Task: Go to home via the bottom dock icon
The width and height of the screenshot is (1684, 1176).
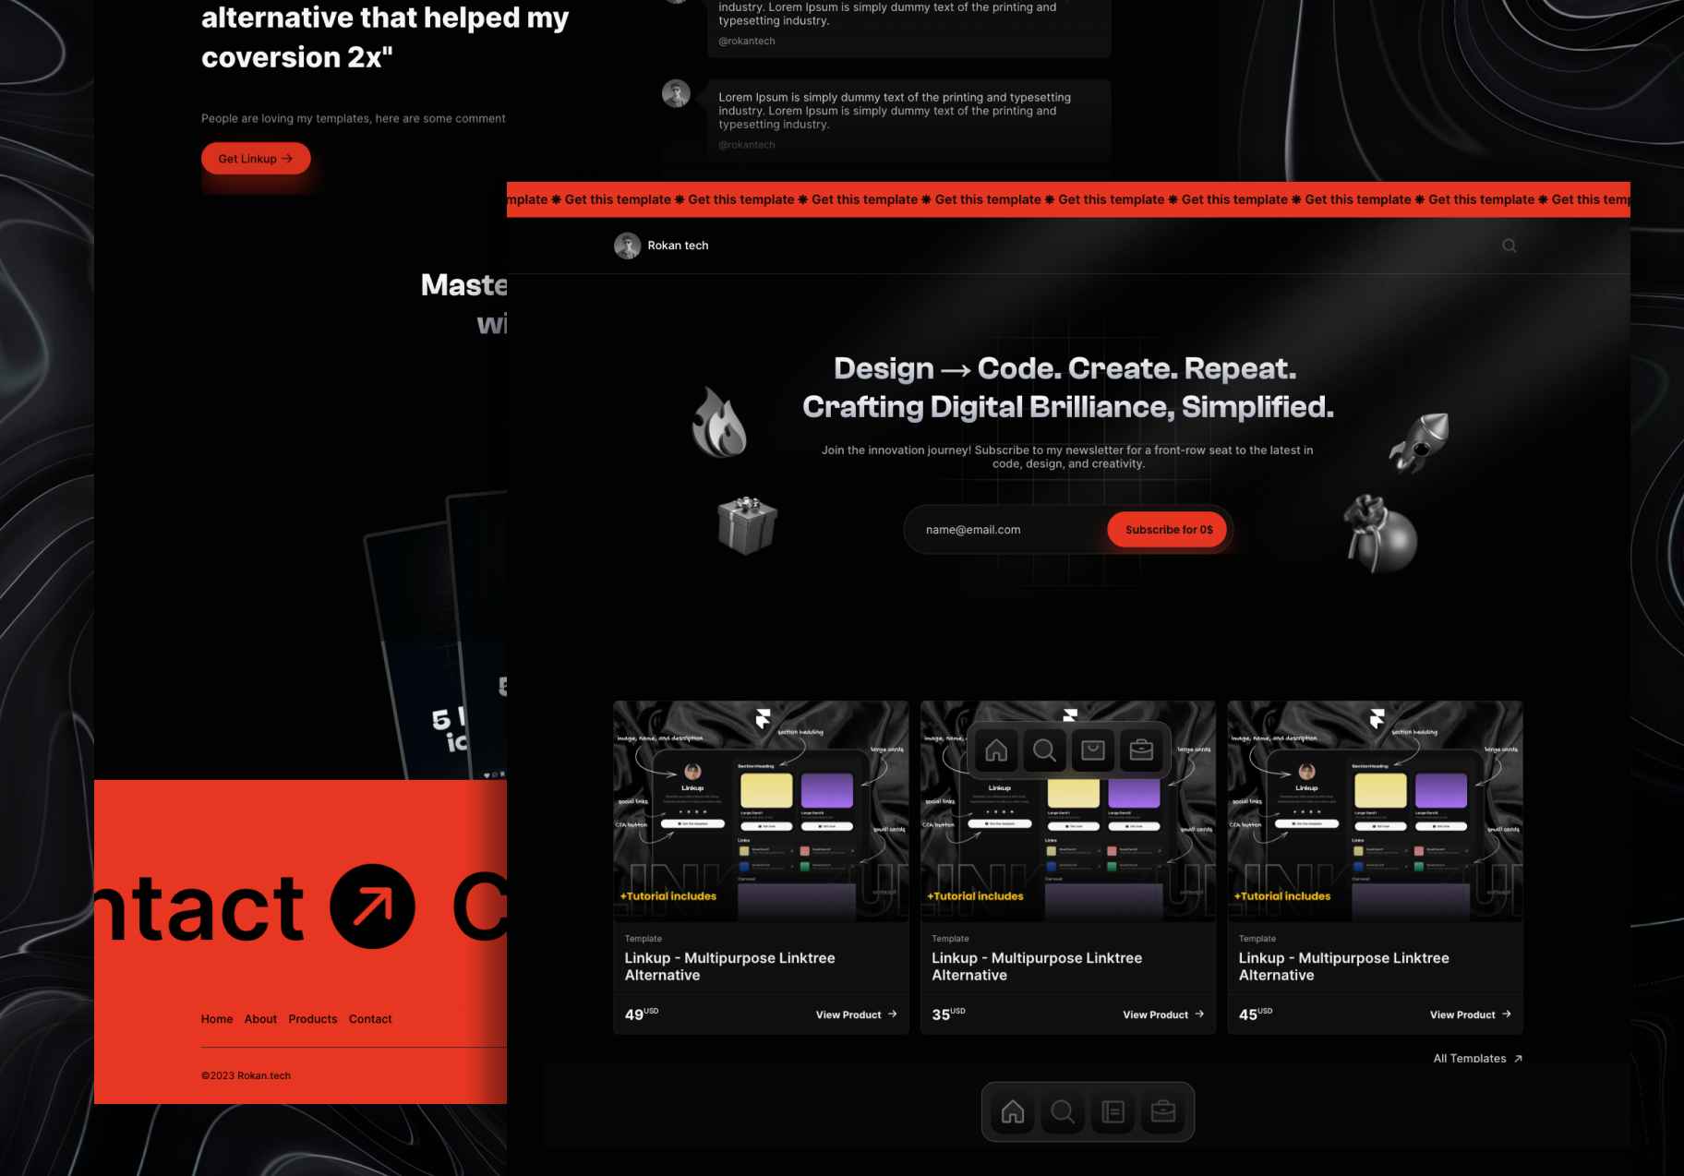Action: [1013, 1111]
